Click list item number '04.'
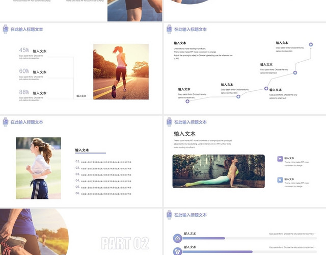Viewport: 326px width, 255px height. pos(77,181)
